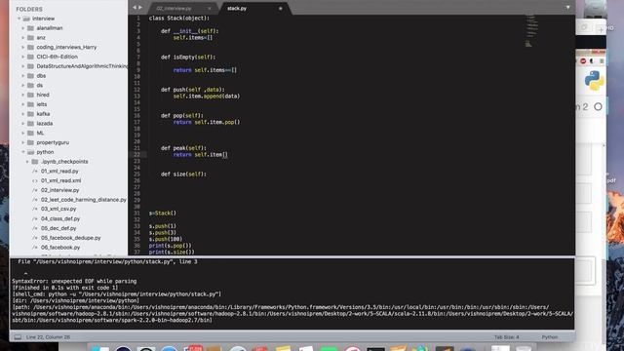Select the hired folder icon
The width and height of the screenshot is (624, 351).
(30, 95)
